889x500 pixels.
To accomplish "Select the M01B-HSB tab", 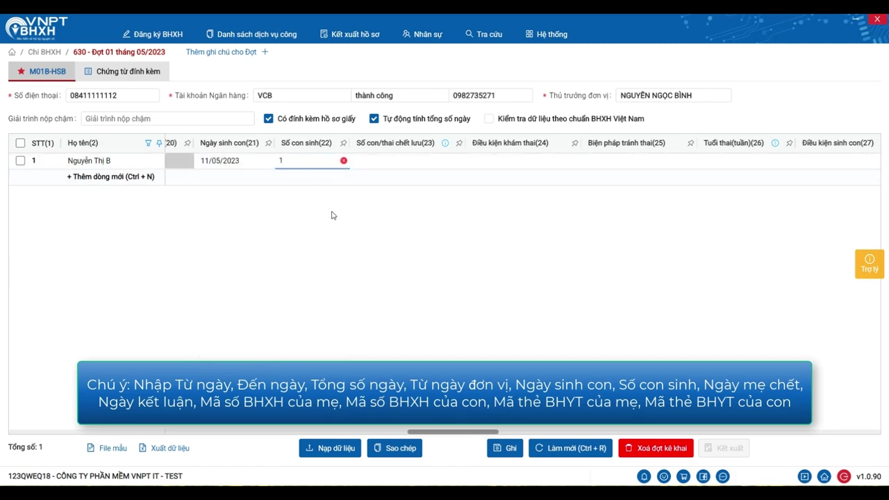I will pyautogui.click(x=42, y=72).
